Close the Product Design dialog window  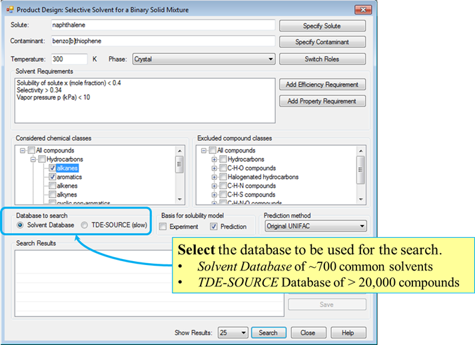point(363,10)
